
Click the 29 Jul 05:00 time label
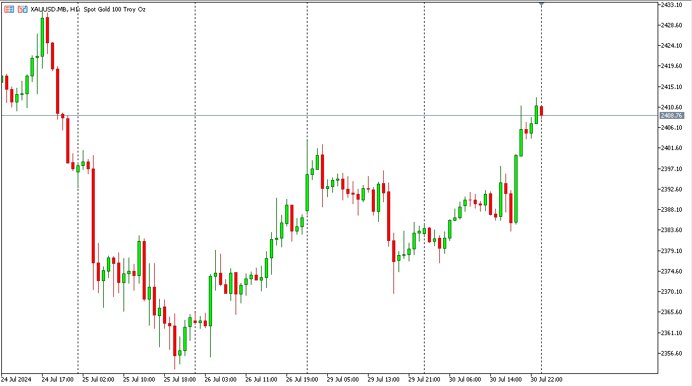342,380
